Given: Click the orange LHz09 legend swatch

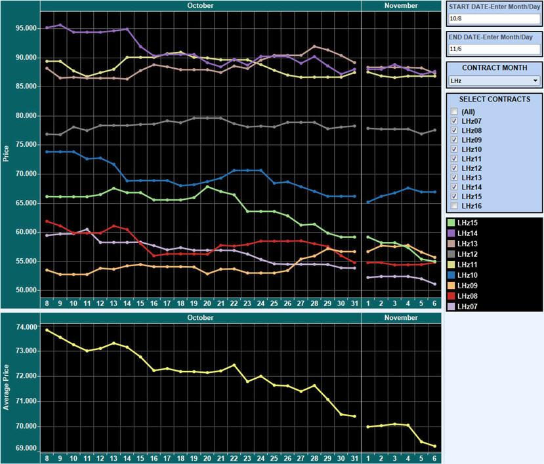Looking at the screenshot, I should pos(451,286).
